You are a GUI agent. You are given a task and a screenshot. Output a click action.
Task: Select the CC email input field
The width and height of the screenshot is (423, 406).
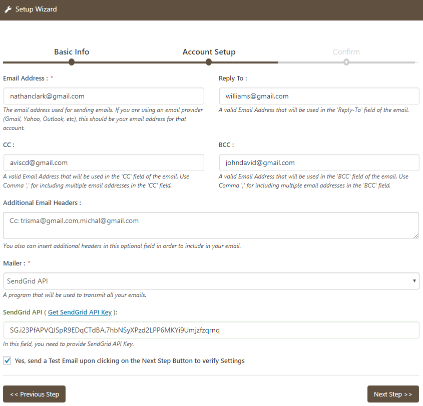coord(104,162)
